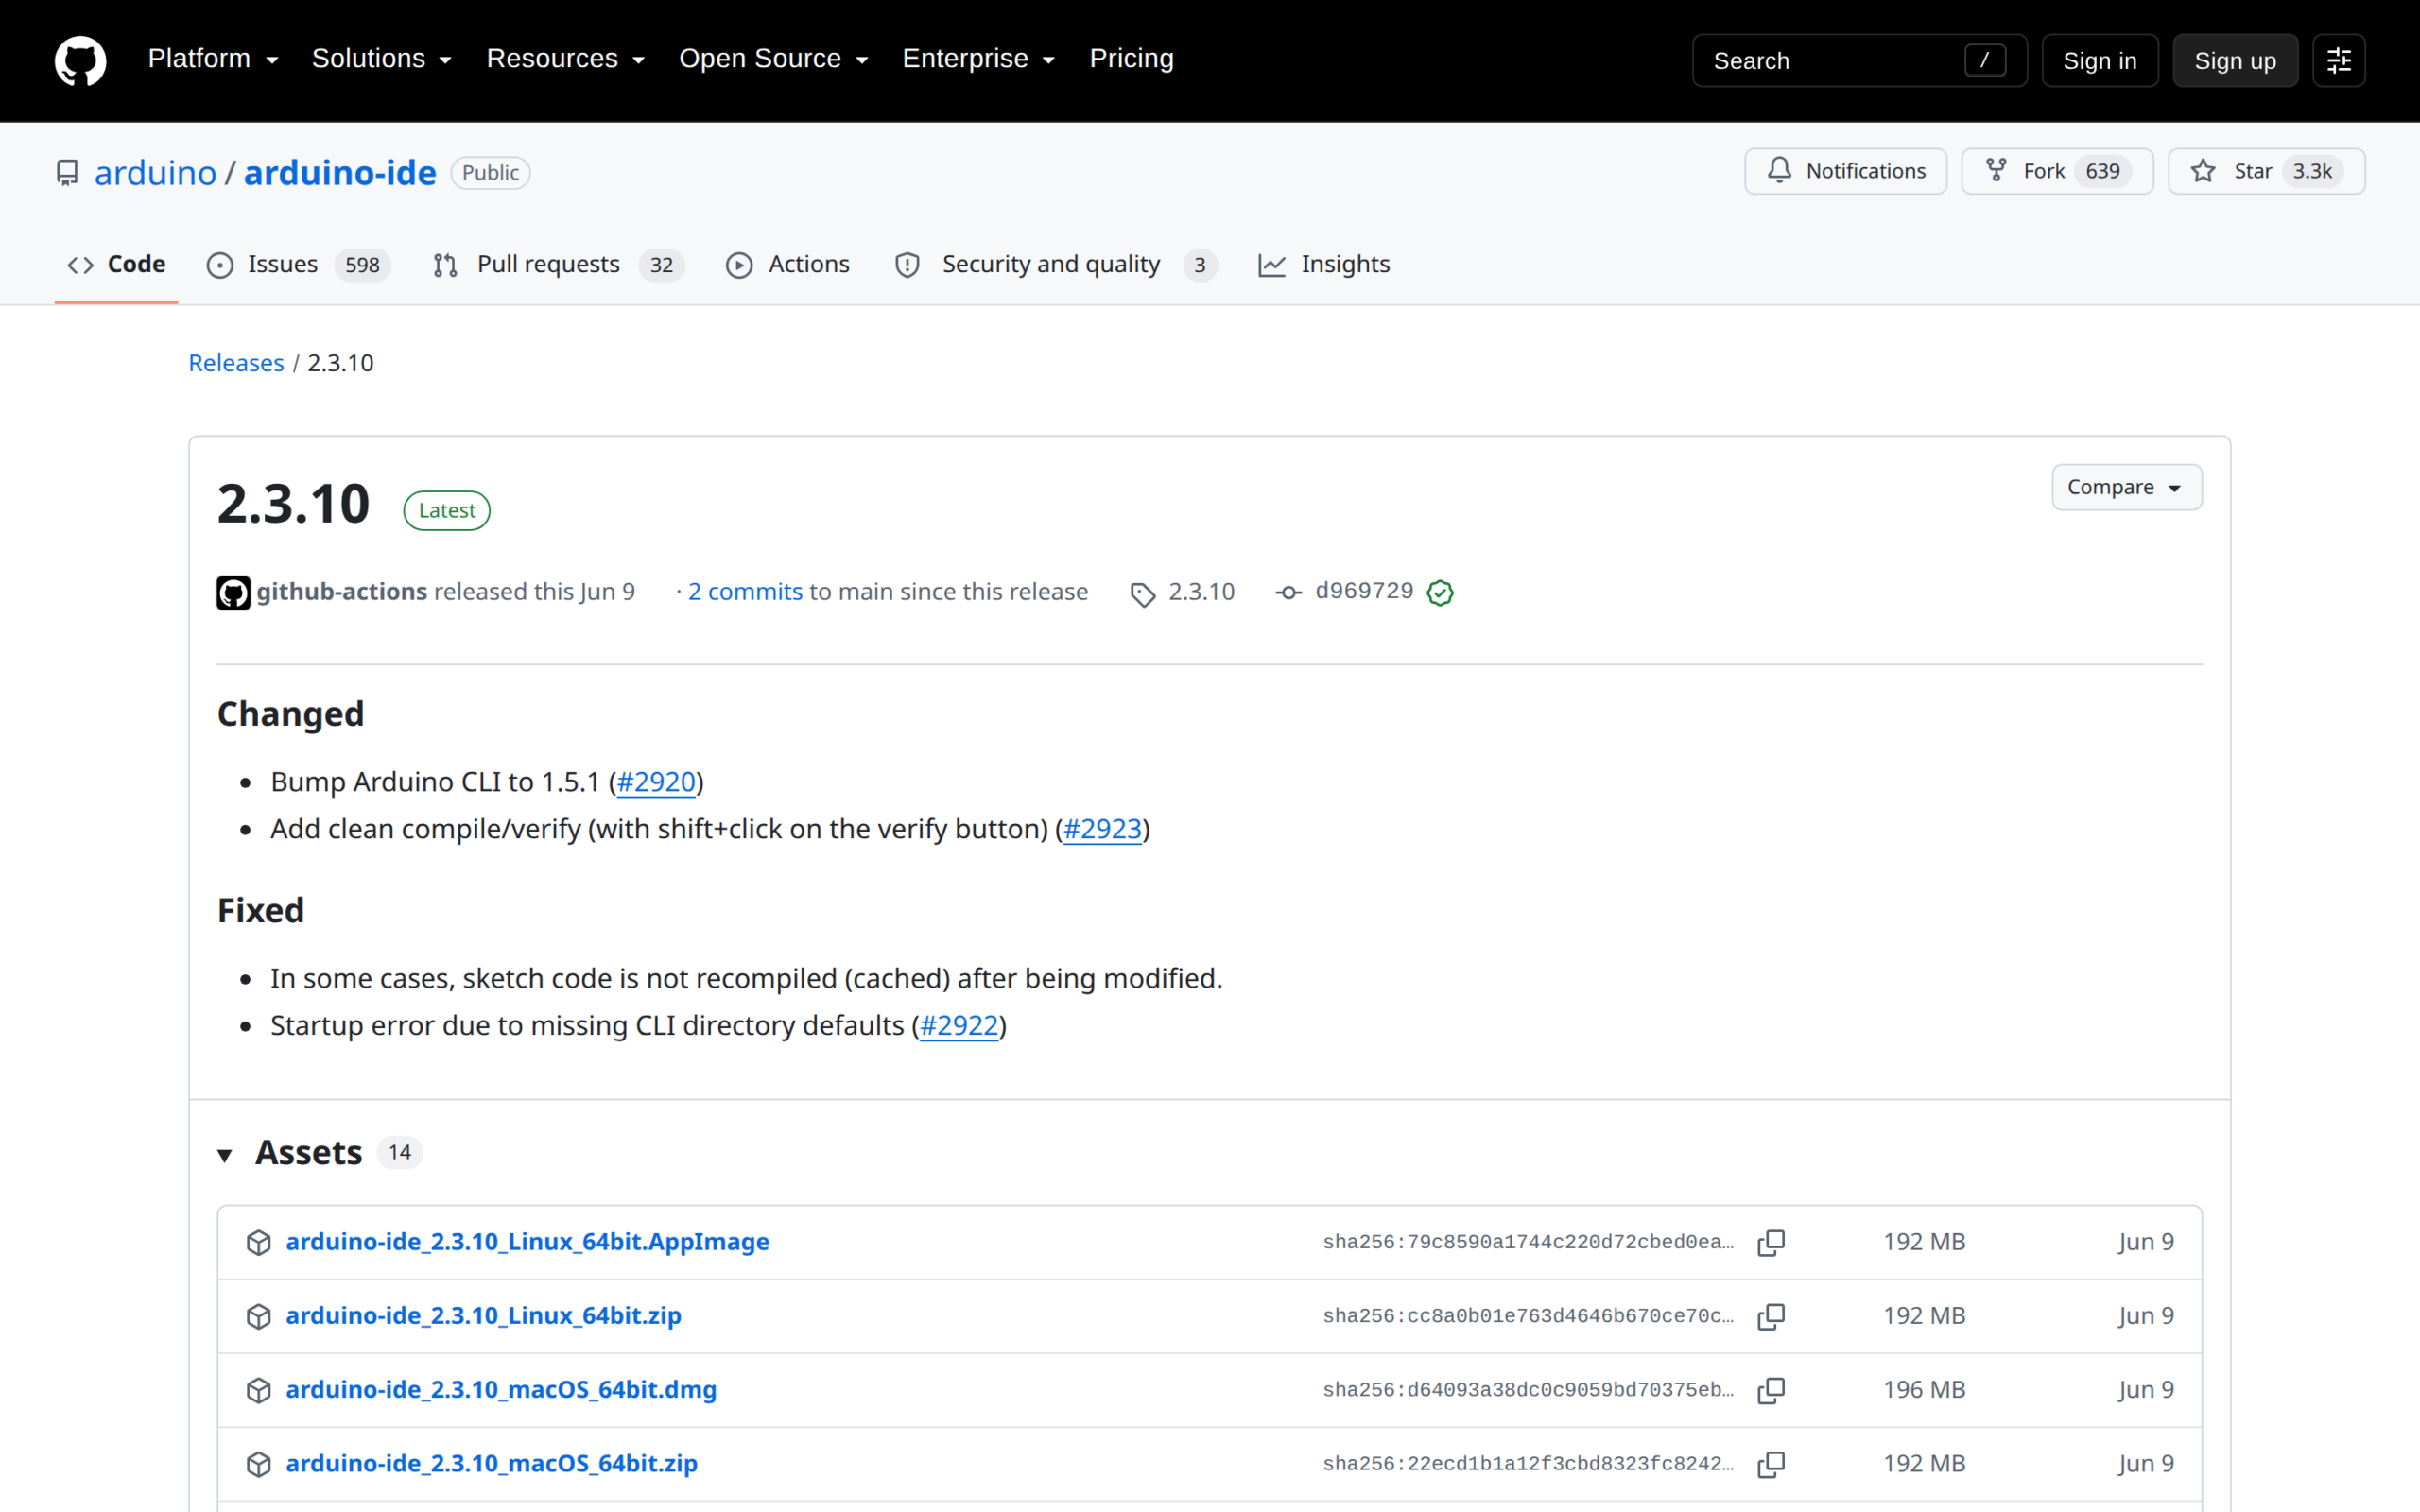Open the Insights tab
The height and width of the screenshot is (1512, 2420).
point(1324,264)
